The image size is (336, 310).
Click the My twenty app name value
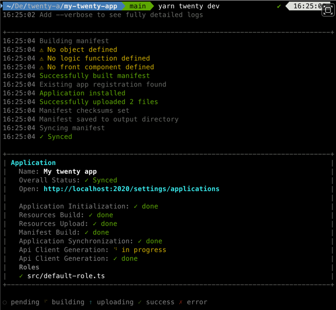pos(70,172)
